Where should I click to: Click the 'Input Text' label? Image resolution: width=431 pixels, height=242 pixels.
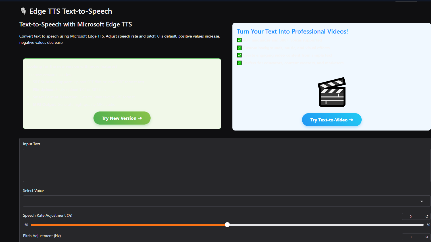click(x=32, y=144)
